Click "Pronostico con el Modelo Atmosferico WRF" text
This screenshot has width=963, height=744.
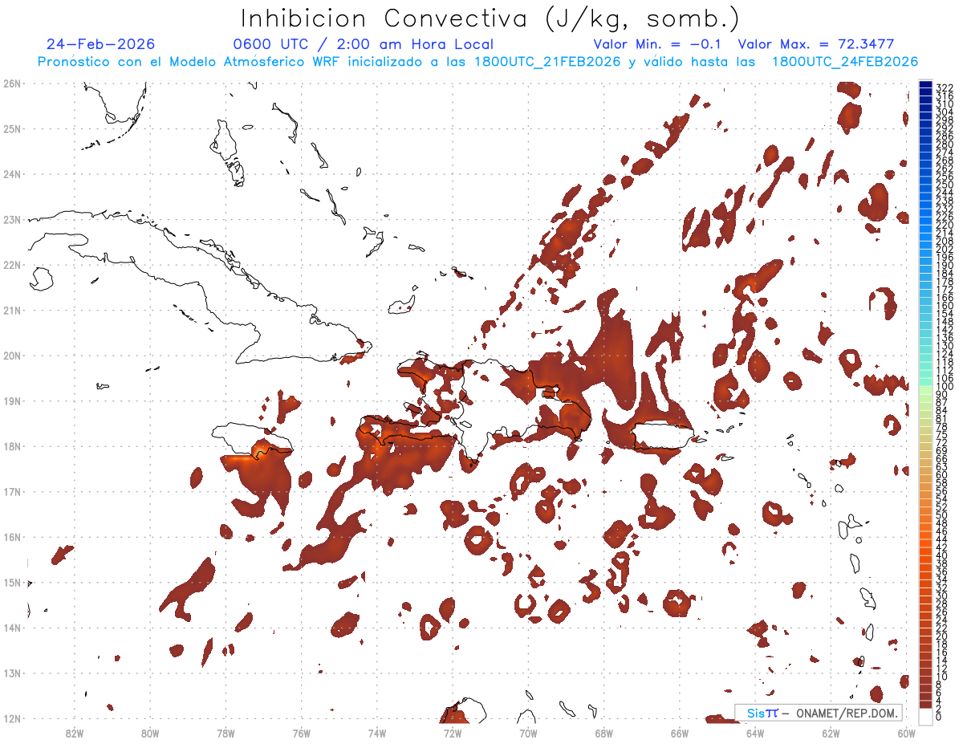tap(189, 62)
